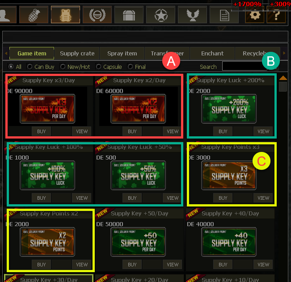This screenshot has height=282, width=291.
Task: Click the scrollbar up arrow
Action: [x=283, y=78]
